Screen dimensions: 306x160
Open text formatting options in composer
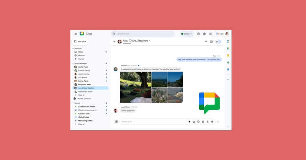[194, 122]
